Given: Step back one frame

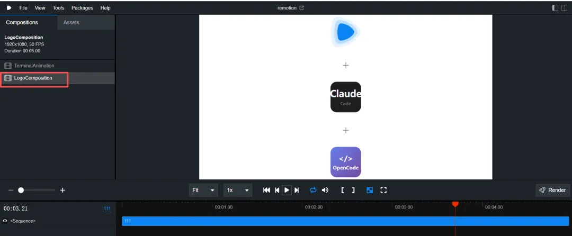Looking at the screenshot, I should coord(277,190).
